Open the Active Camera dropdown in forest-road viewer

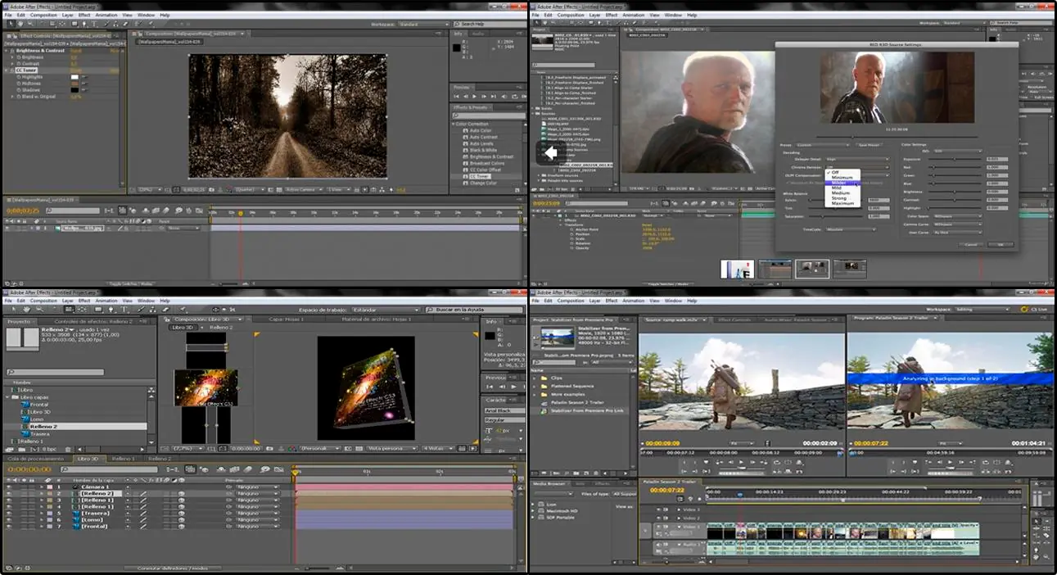click(x=302, y=189)
